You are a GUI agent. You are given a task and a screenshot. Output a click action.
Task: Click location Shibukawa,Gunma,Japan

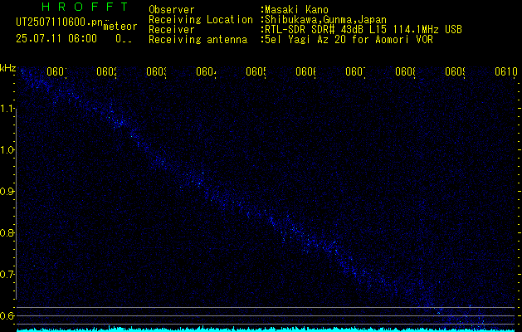click(325, 20)
